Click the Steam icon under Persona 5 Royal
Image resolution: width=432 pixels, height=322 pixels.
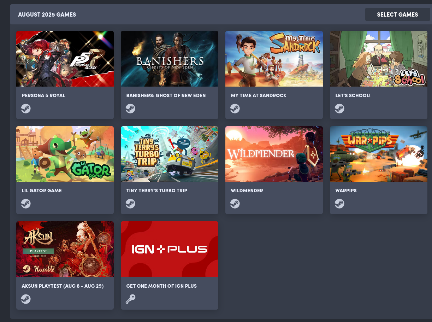26,109
